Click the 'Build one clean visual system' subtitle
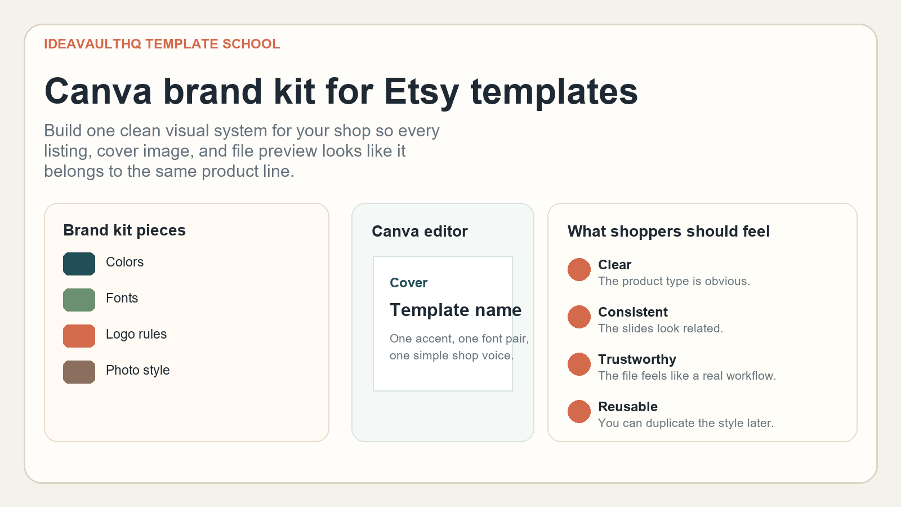This screenshot has height=507, width=901. 242,151
